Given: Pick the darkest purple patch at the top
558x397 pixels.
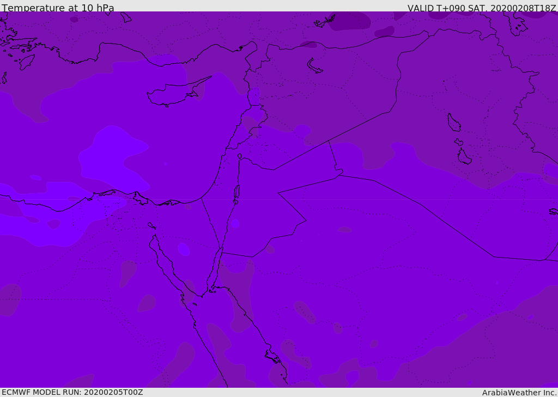Looking at the screenshot, I should click(x=350, y=21).
